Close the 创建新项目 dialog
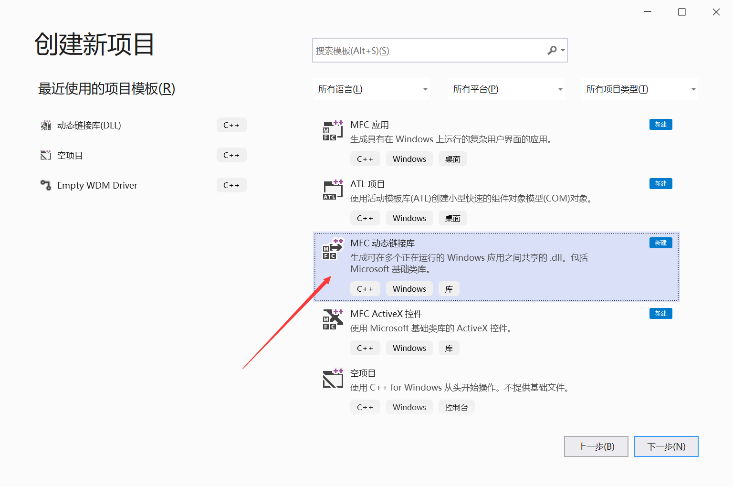The height and width of the screenshot is (487, 733). click(x=716, y=12)
